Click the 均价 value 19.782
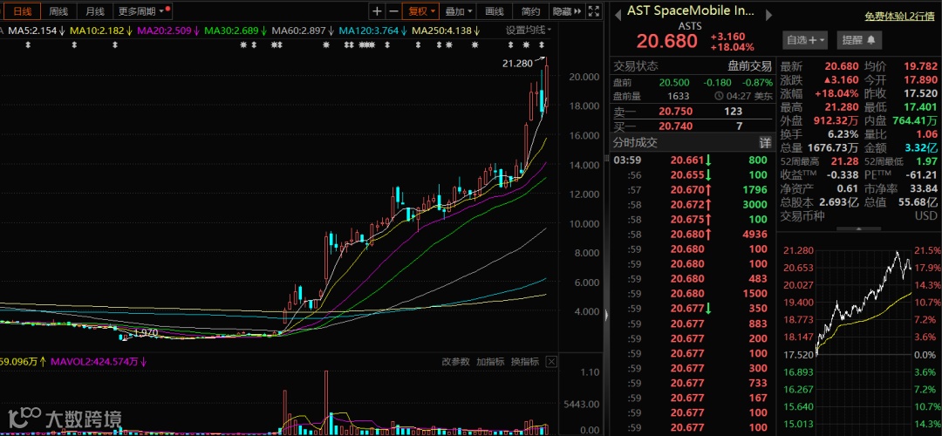Viewport: 942px width, 436px height. (x=920, y=66)
